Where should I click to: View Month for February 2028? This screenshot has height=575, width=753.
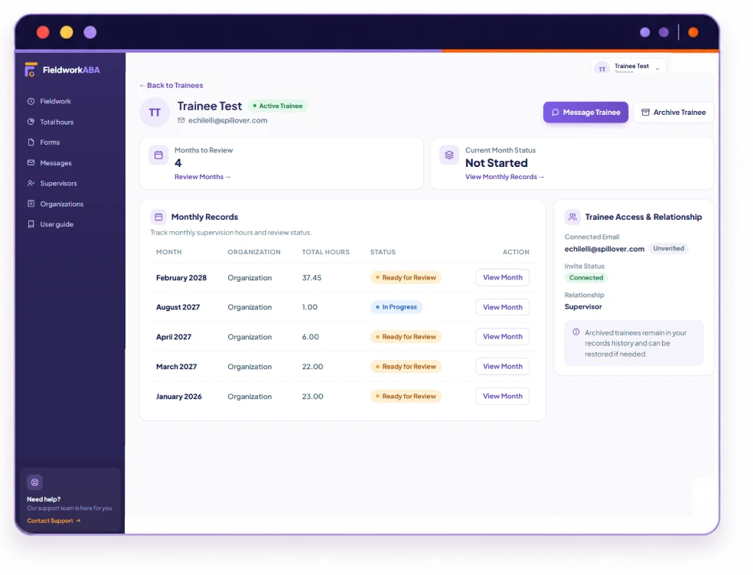coord(502,278)
